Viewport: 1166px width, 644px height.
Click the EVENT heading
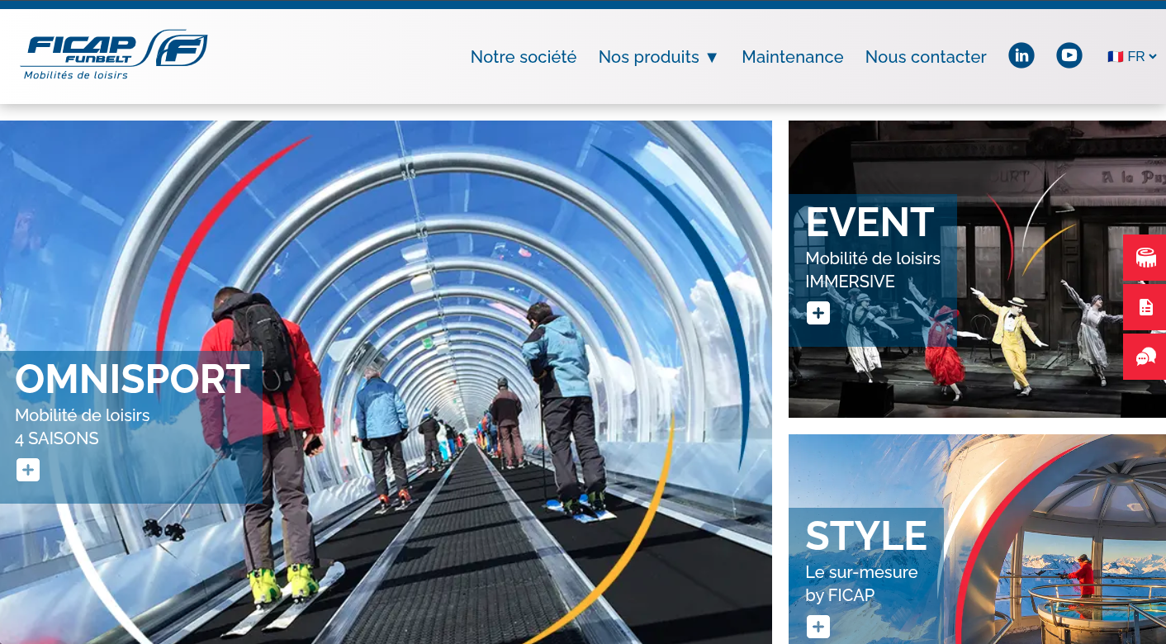870,222
